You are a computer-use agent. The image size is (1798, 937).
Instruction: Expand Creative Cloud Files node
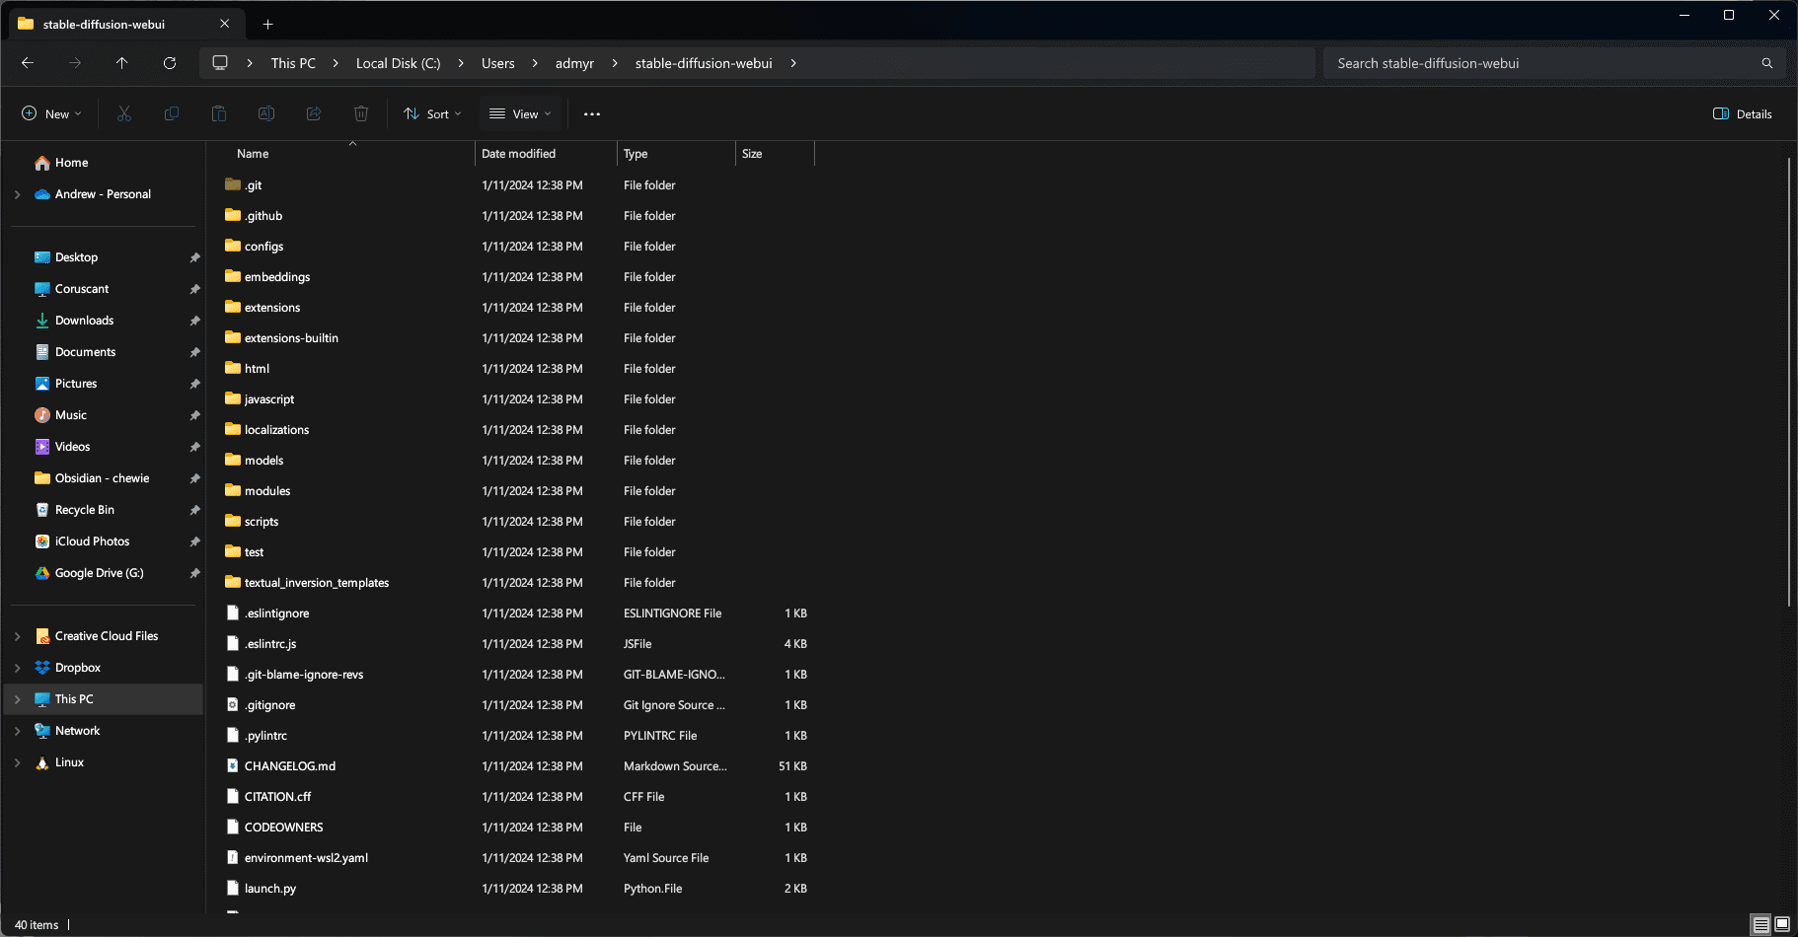coord(18,636)
